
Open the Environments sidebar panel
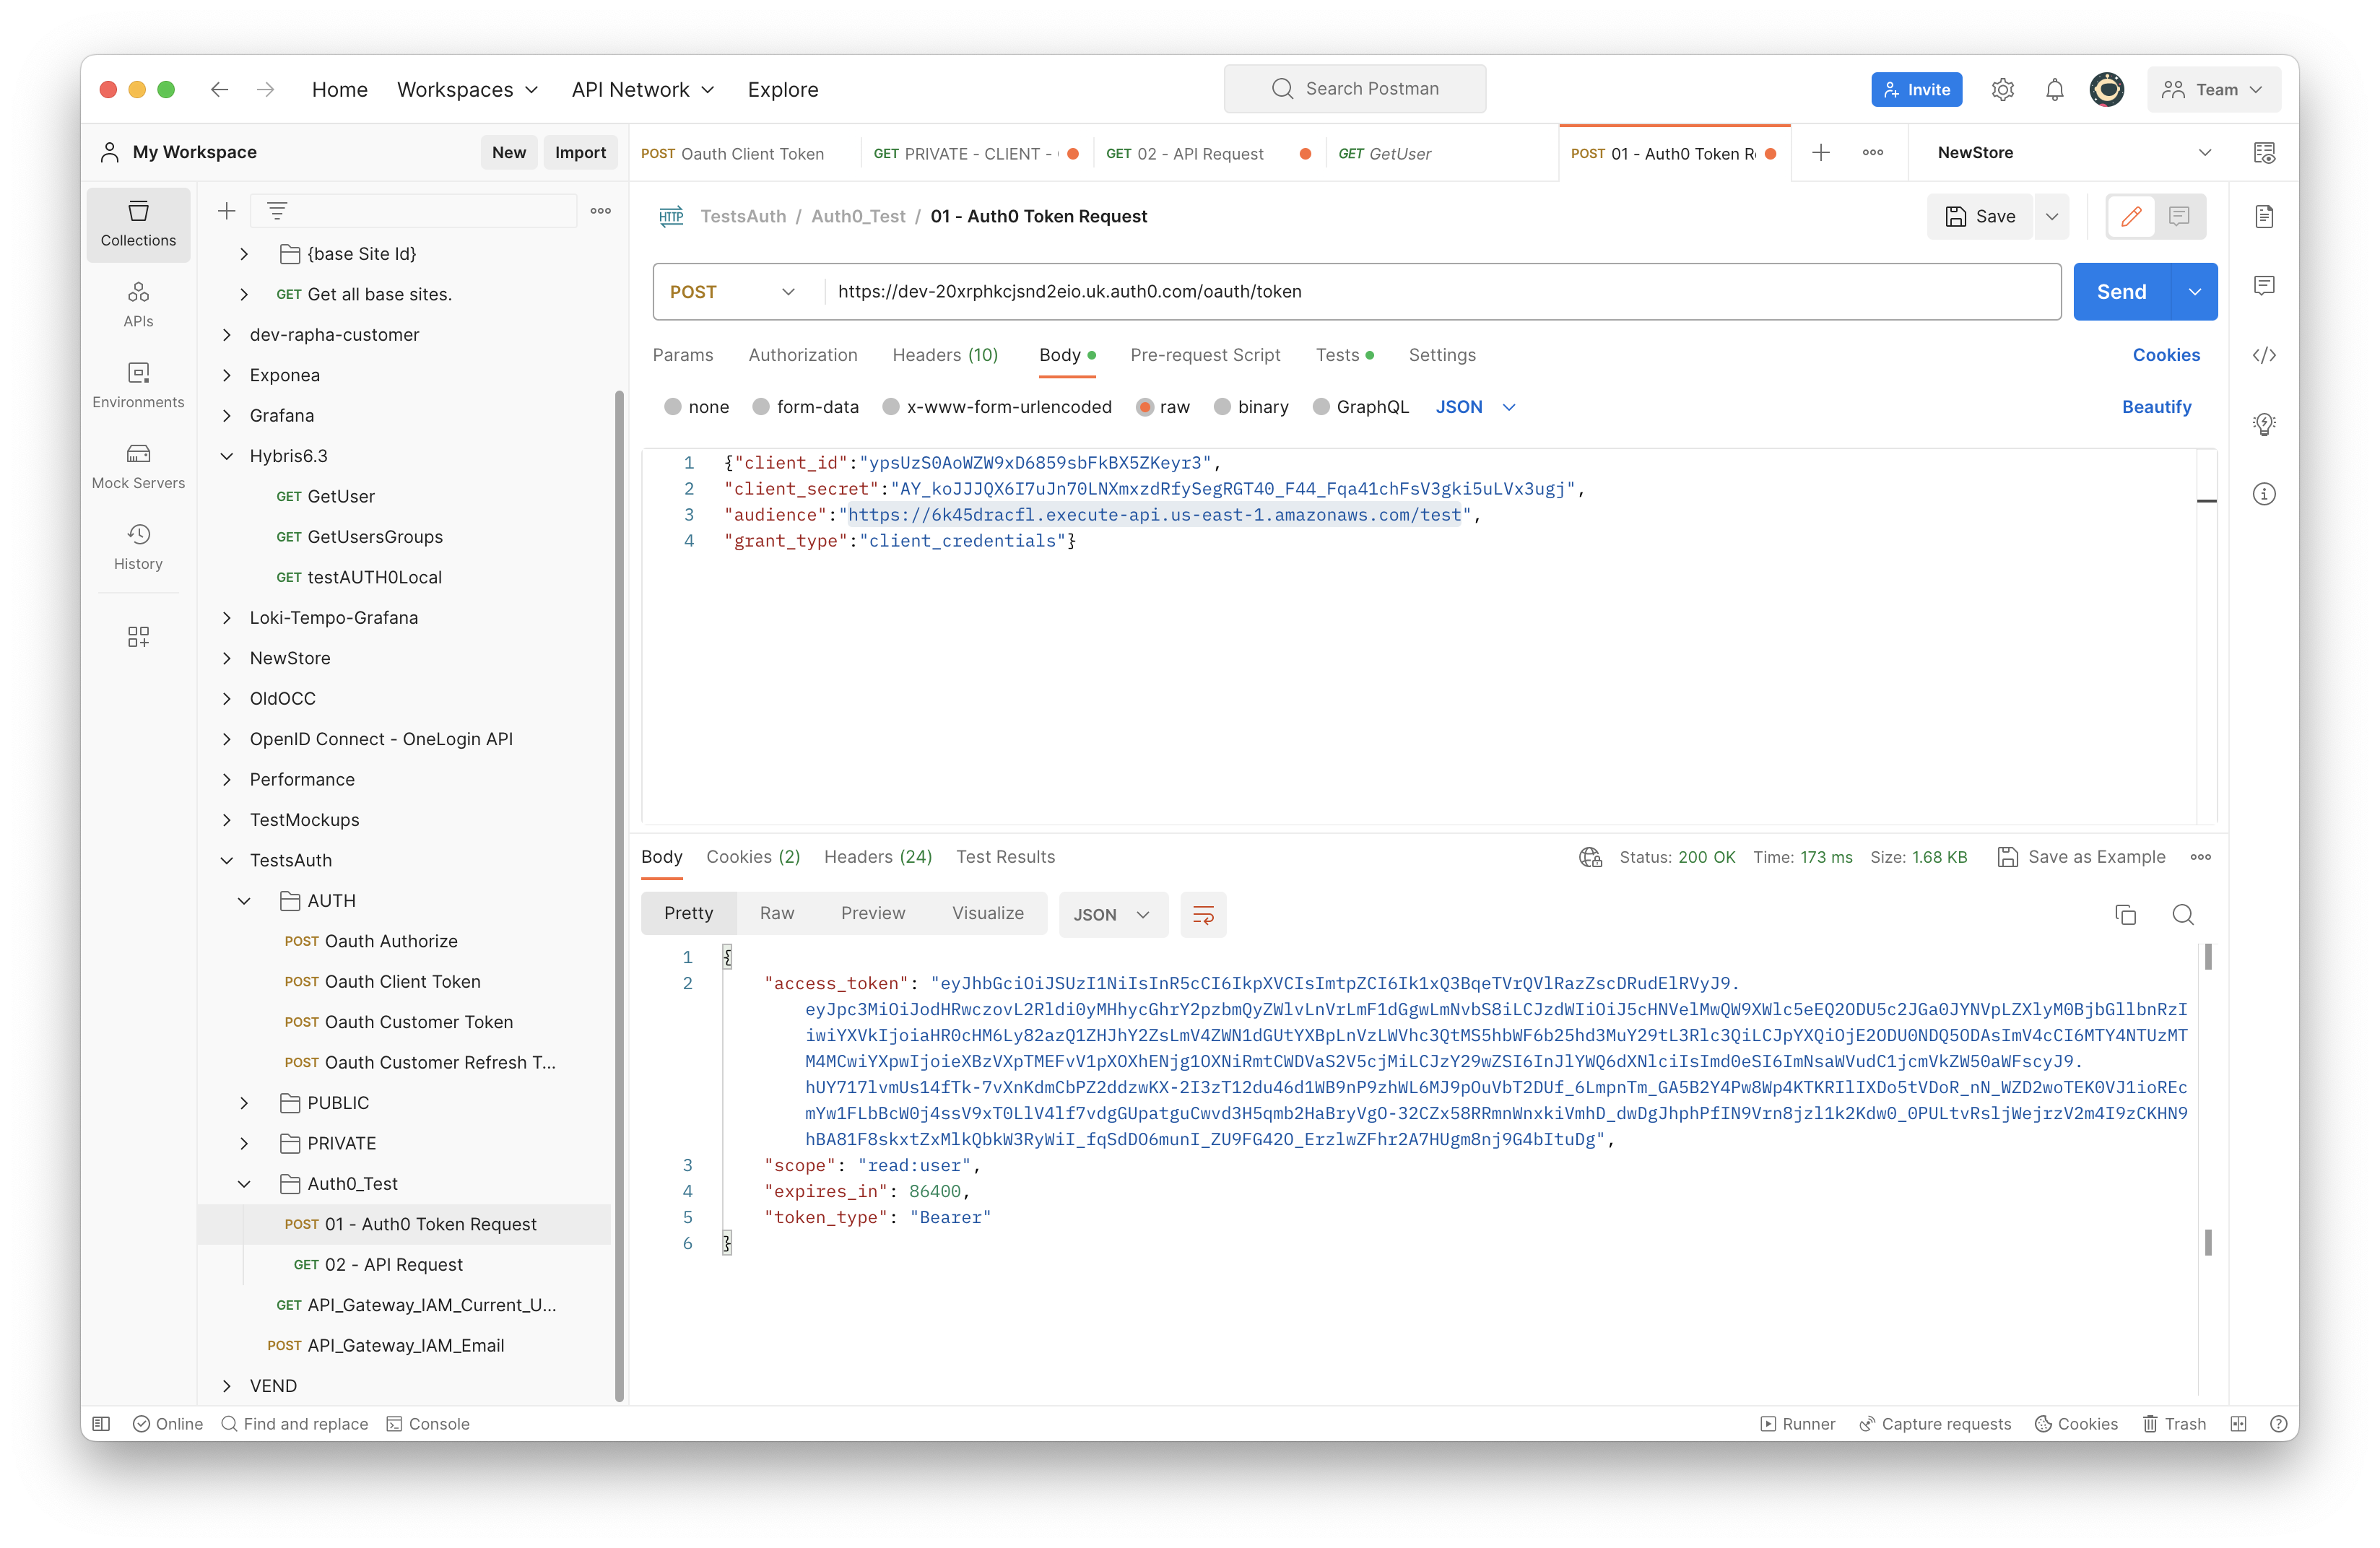coord(138,385)
